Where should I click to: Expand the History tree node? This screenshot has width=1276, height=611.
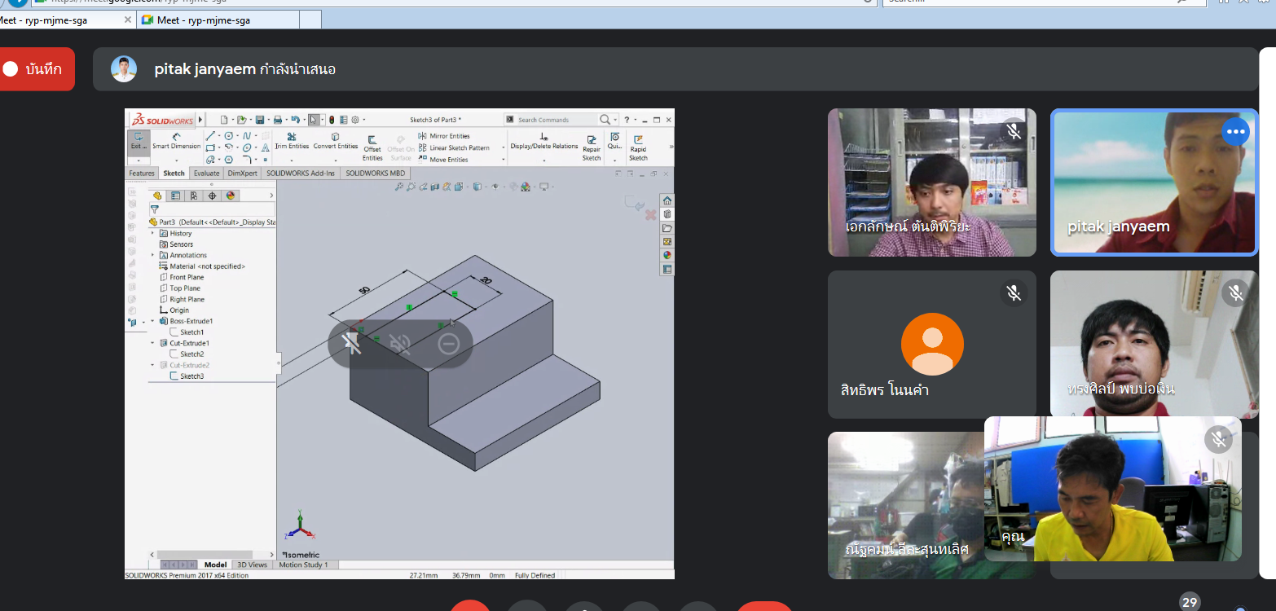click(x=152, y=233)
